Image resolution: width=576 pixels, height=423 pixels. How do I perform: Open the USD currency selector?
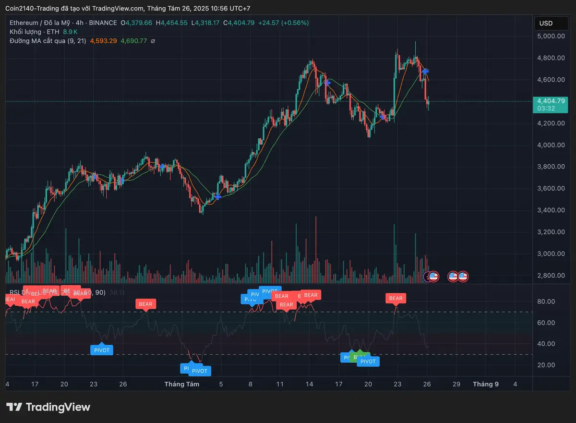coord(551,23)
